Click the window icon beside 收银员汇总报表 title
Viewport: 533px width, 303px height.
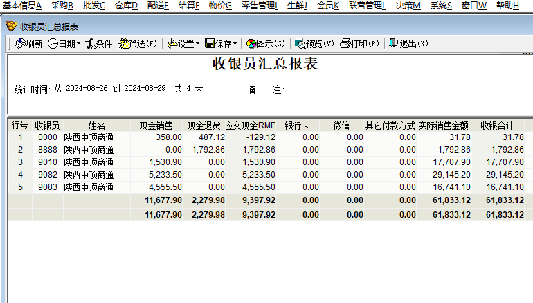pyautogui.click(x=12, y=26)
